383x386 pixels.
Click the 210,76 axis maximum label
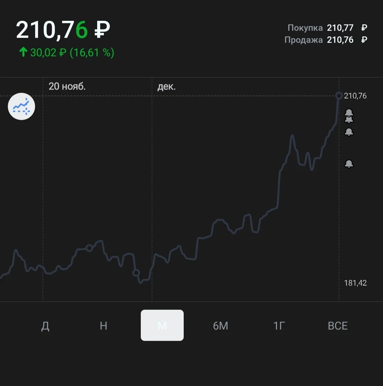pos(355,96)
